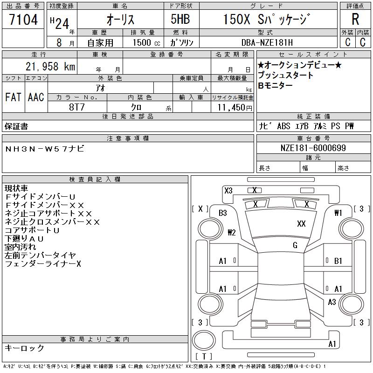The image size is (373, 373).
Task: Select the XX mark on the hood
Action: click(x=301, y=224)
